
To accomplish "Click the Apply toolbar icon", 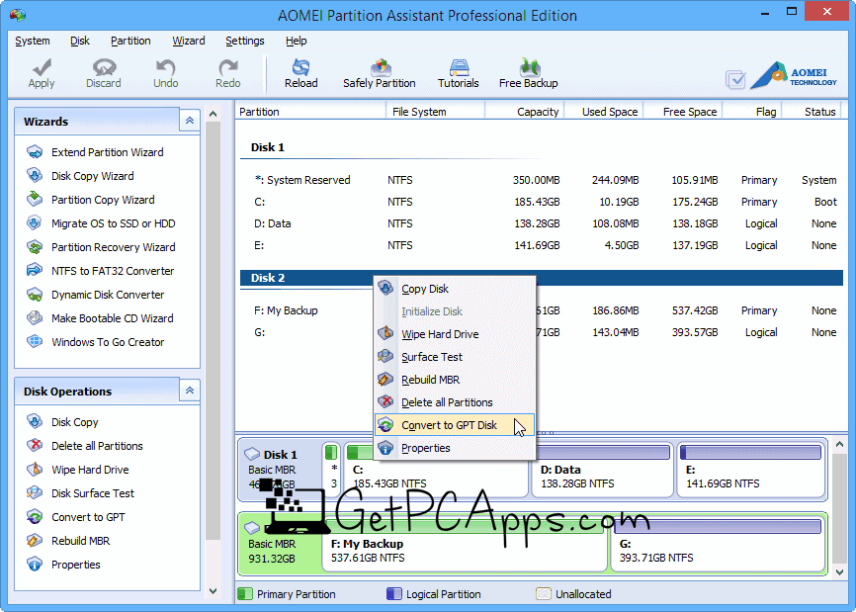I will pos(41,72).
